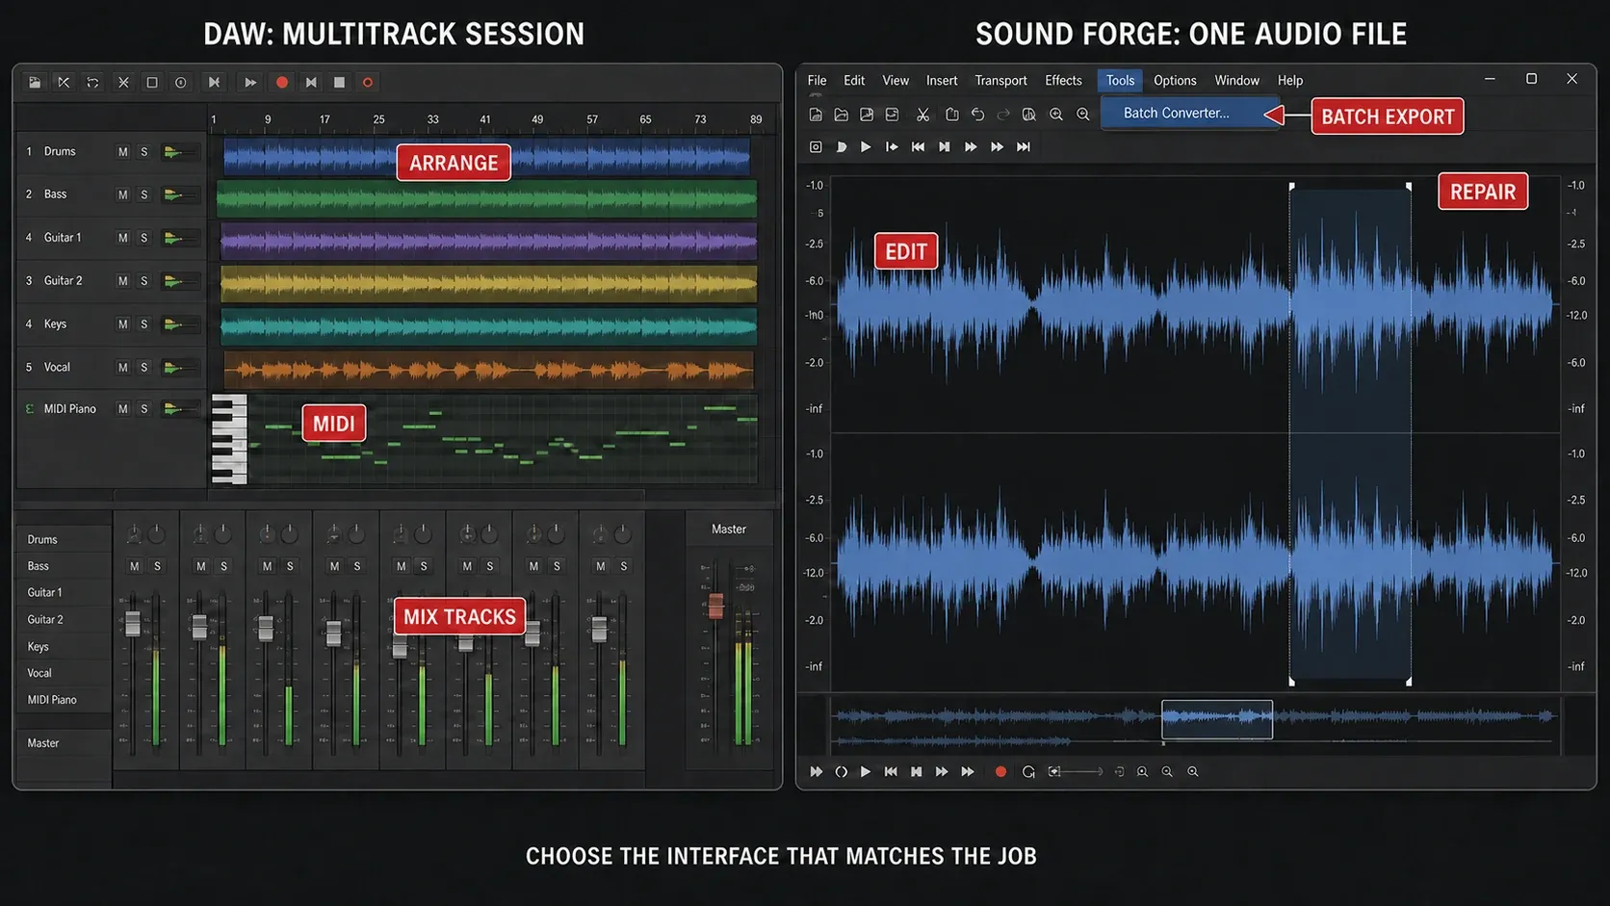Choose Batch Converter... from Tools menu
The image size is (1610, 906).
[x=1190, y=114]
